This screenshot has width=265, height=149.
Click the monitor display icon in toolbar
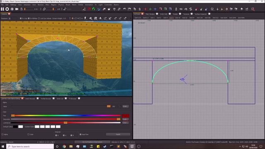212,9
